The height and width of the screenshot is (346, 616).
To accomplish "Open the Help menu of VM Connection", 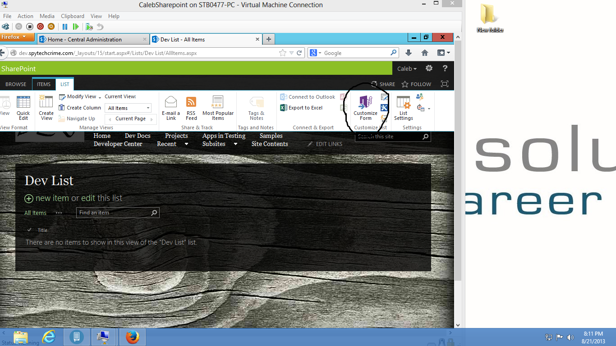I will click(x=114, y=16).
